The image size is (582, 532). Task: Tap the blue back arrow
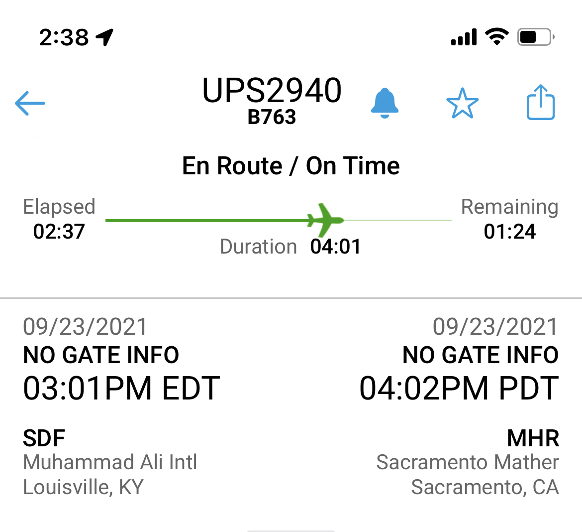(30, 103)
